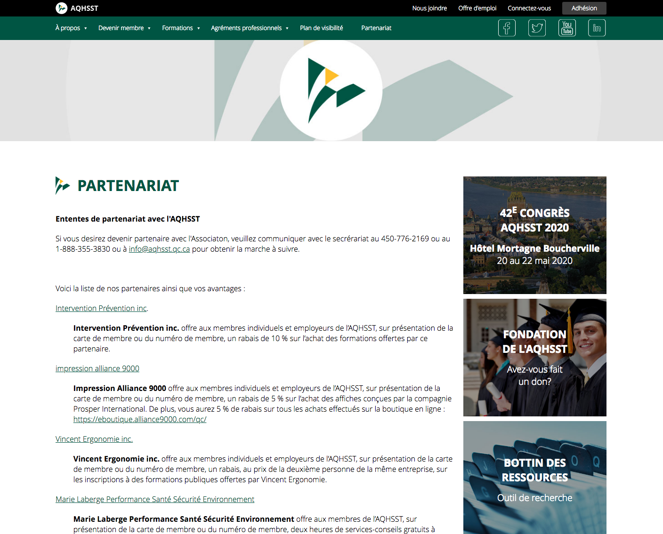The width and height of the screenshot is (663, 534).
Task: Click the PARTENARIAT page heading
Action: tap(128, 186)
